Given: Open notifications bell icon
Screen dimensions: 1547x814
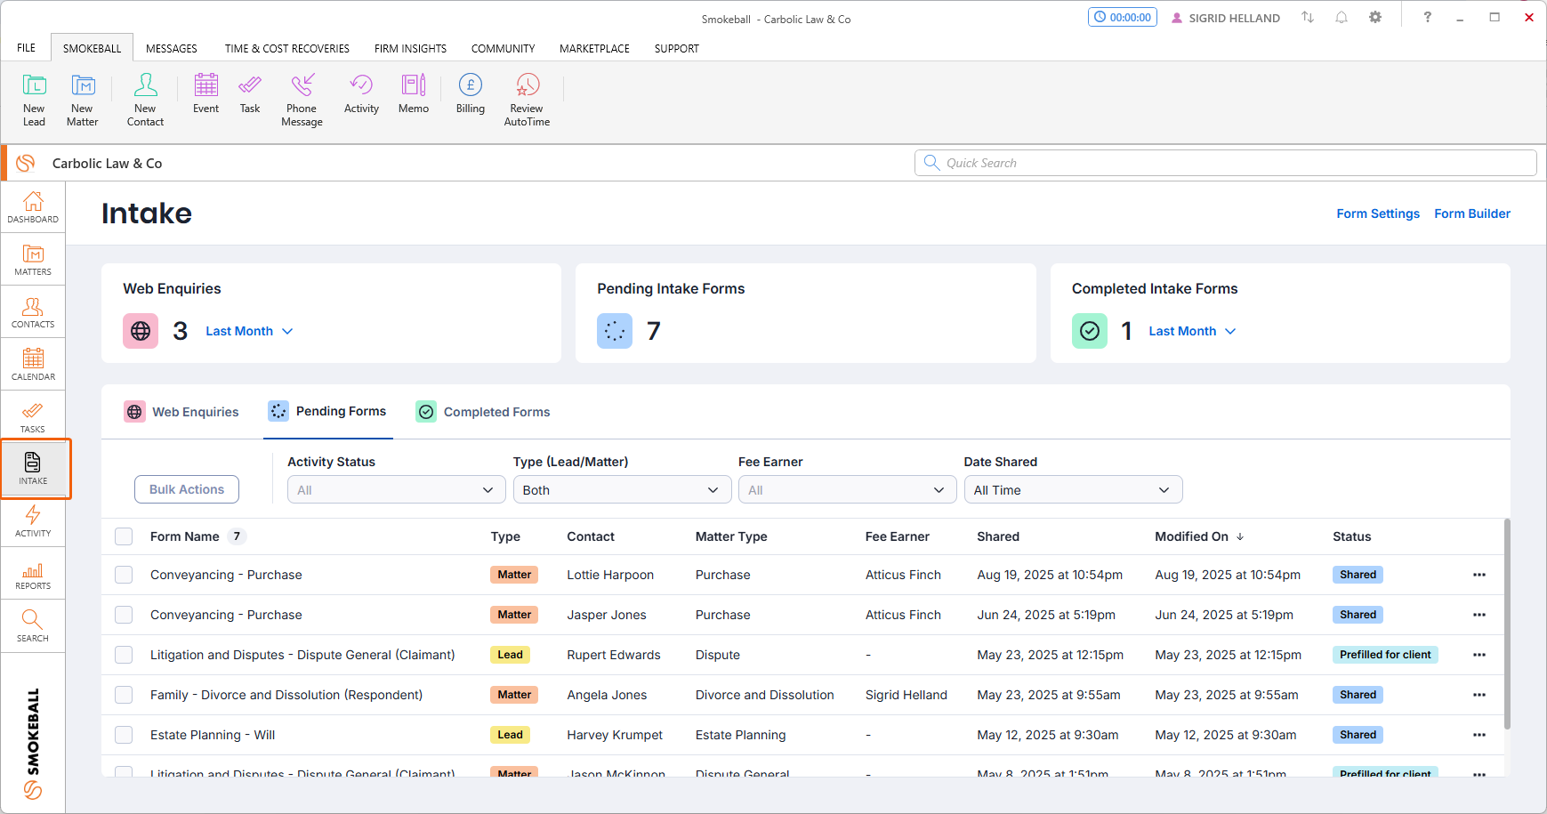Looking at the screenshot, I should pyautogui.click(x=1342, y=17).
